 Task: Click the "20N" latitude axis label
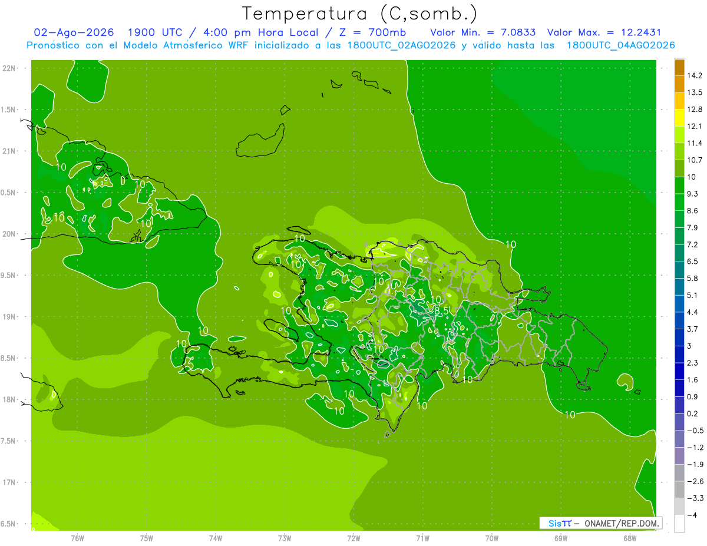(x=9, y=234)
